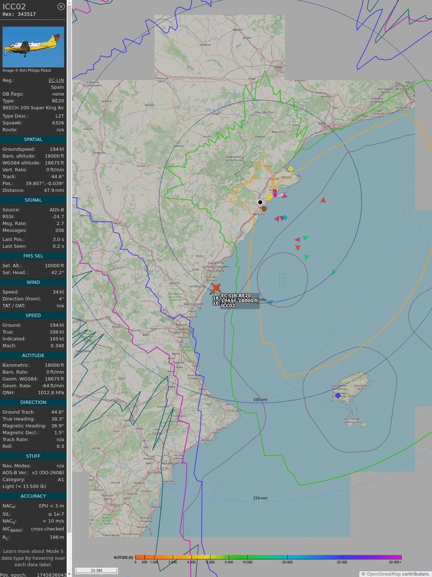Click the black circle marker on the coast
The image size is (432, 577).
pyautogui.click(x=260, y=202)
